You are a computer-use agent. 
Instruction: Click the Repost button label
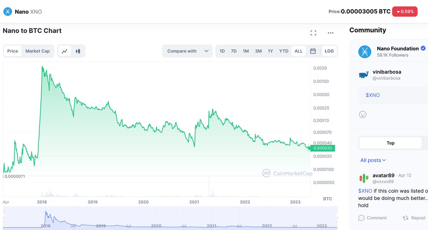pyautogui.click(x=418, y=218)
